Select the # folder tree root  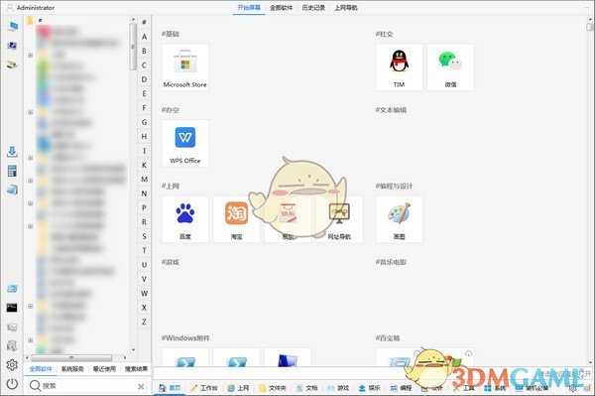tap(35, 20)
